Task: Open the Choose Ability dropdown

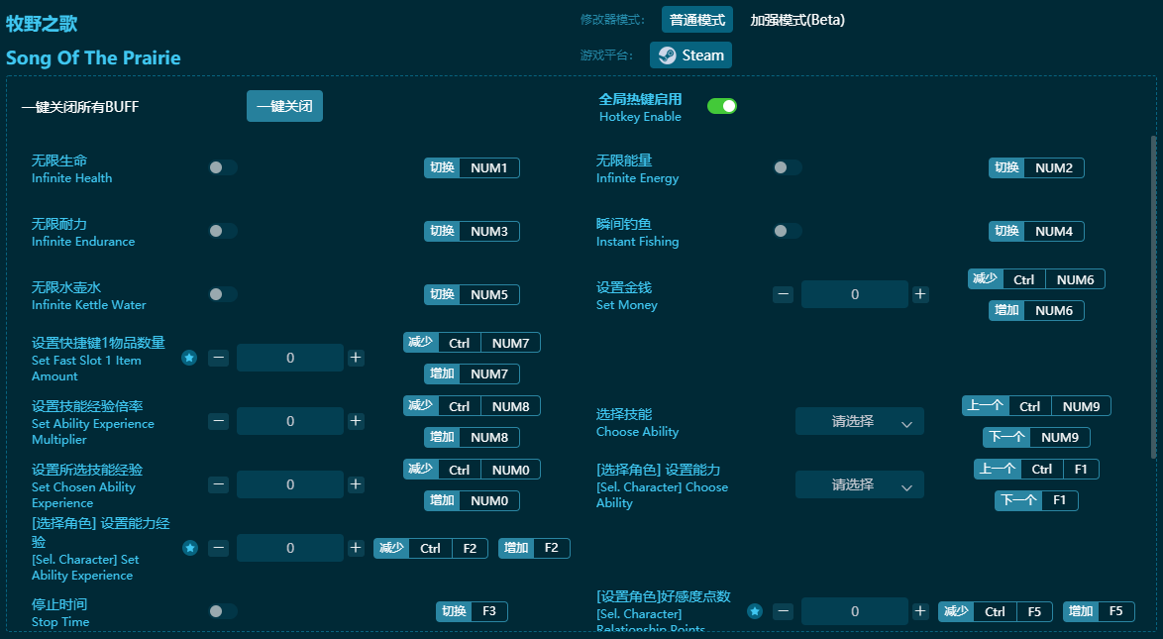Action: click(860, 421)
